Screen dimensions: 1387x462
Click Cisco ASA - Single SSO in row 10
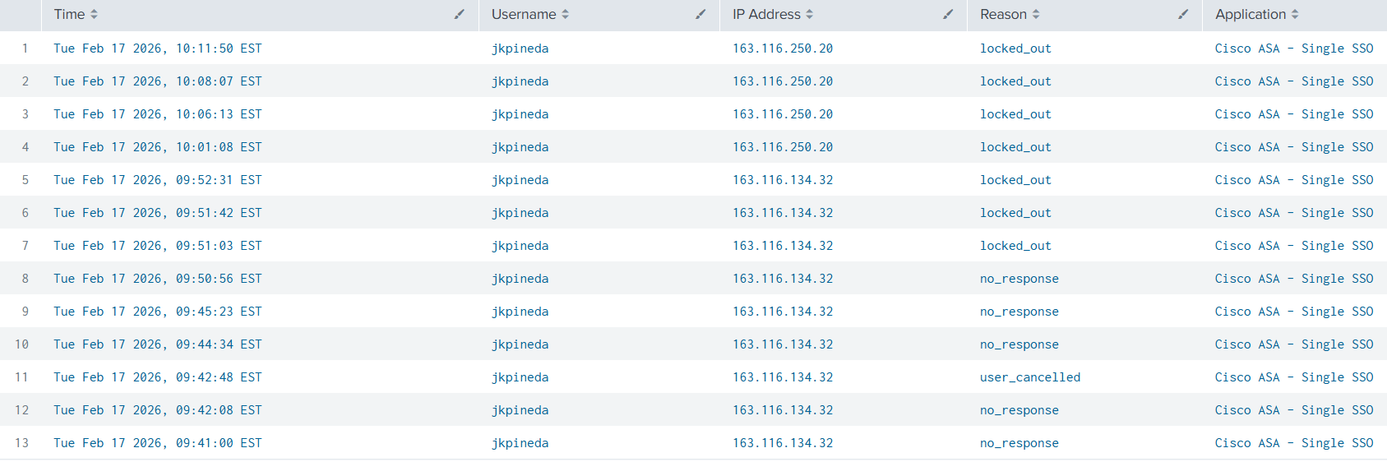(x=1293, y=344)
